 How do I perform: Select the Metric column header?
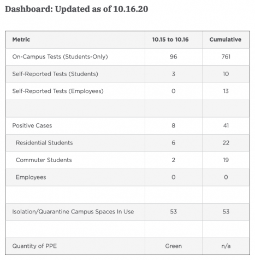click(21, 39)
